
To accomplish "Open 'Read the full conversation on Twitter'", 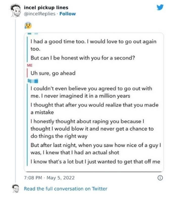I will point(65,189).
